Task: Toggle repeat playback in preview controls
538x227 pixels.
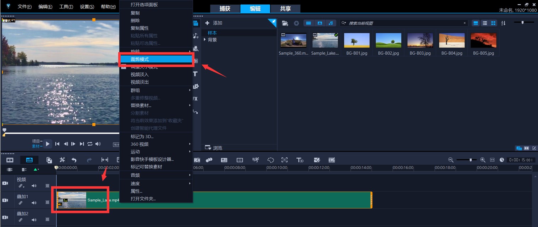Action: (x=90, y=144)
